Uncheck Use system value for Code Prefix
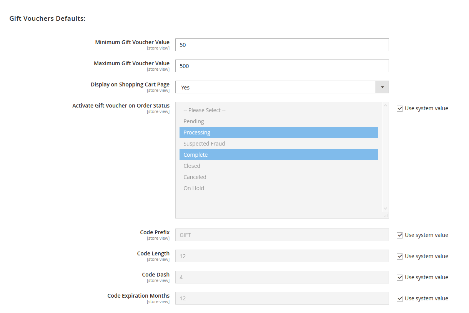 coord(400,235)
